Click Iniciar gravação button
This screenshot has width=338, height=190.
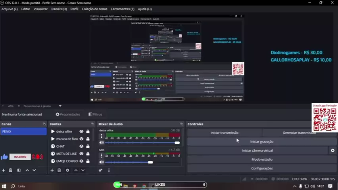(261, 141)
